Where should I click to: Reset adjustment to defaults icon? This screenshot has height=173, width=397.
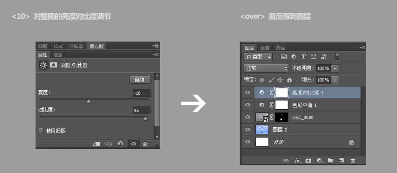(x=120, y=144)
